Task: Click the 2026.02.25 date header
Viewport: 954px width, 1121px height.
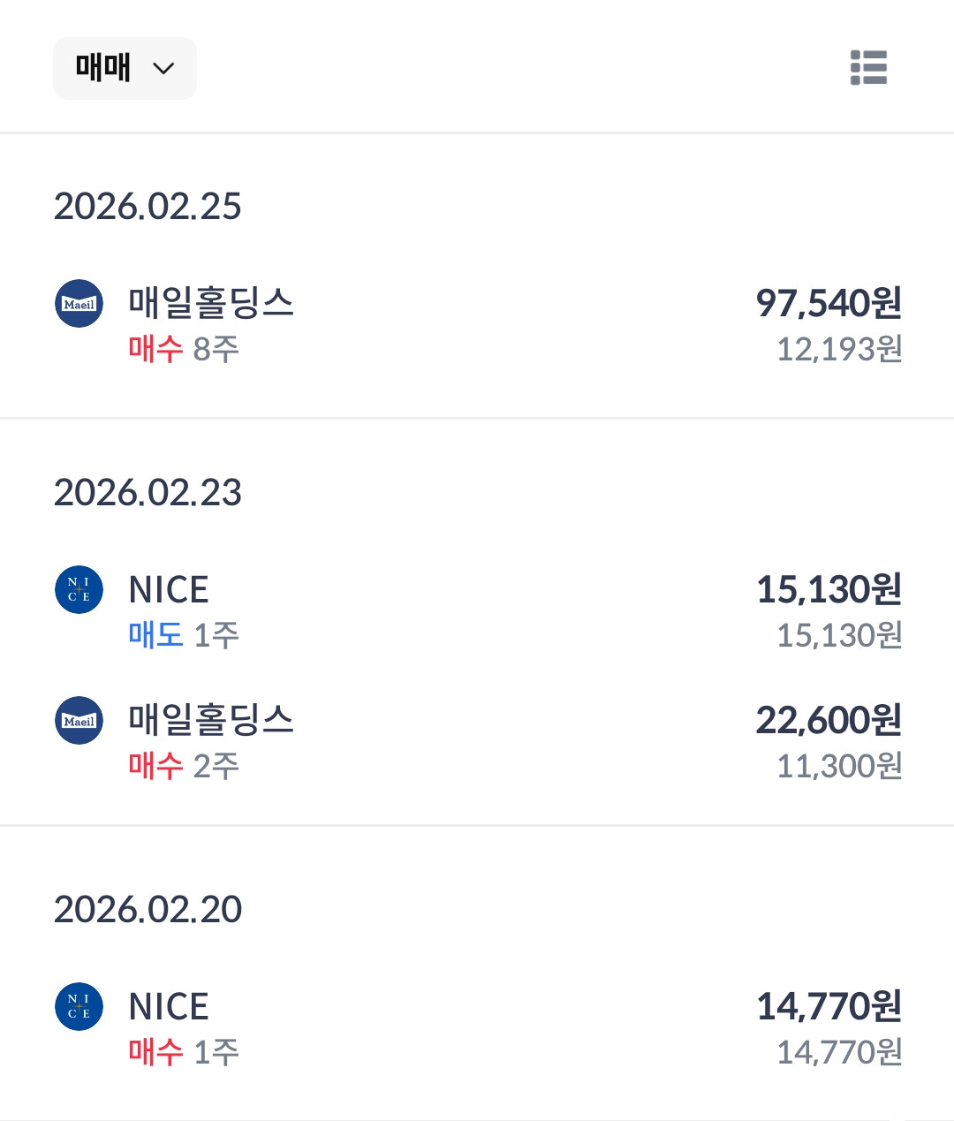Action: coord(148,206)
